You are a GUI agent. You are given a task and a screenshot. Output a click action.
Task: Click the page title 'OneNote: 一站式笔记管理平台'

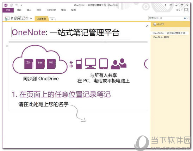click(x=66, y=32)
